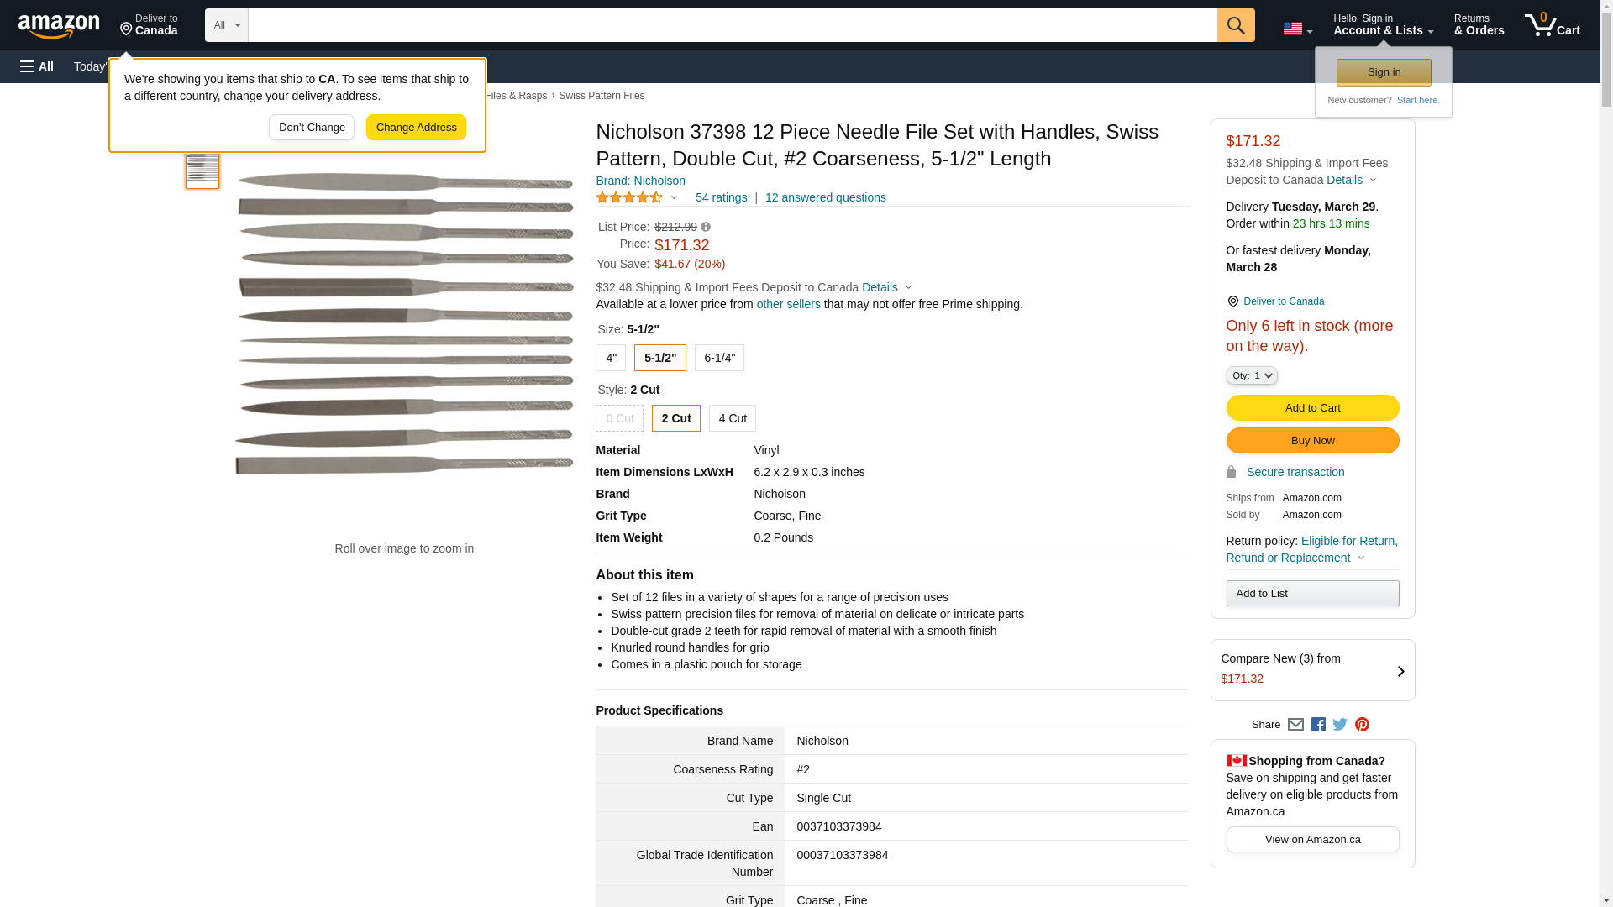This screenshot has width=1613, height=907.
Task: Click the star rating display
Action: (630, 198)
